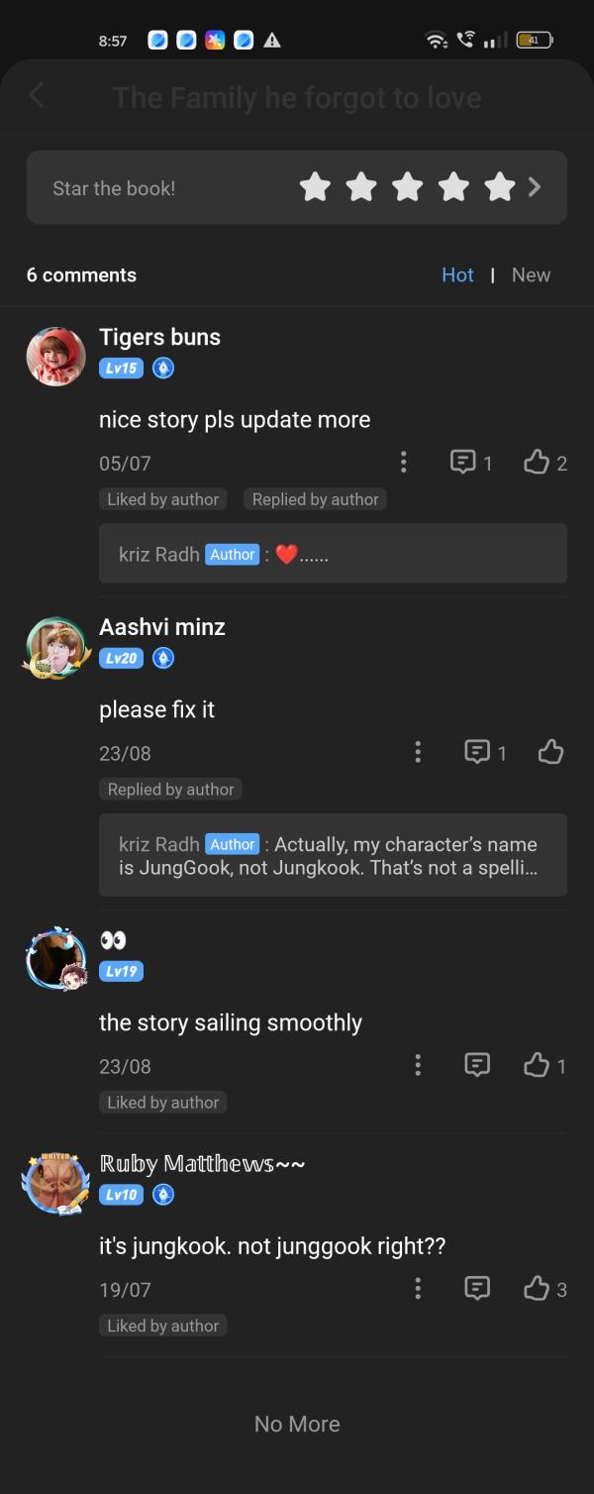The width and height of the screenshot is (594, 1494).
Task: Like 'the story sailing smoothly' comment
Action: [x=537, y=1065]
